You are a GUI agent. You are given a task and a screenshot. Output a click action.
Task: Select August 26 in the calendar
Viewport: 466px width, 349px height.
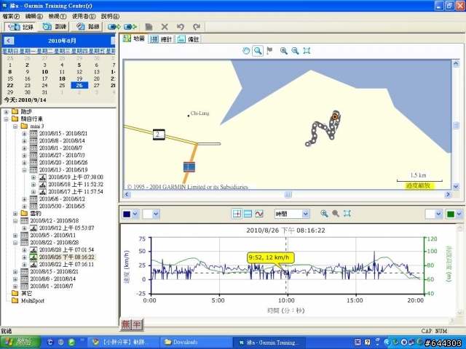click(79, 86)
